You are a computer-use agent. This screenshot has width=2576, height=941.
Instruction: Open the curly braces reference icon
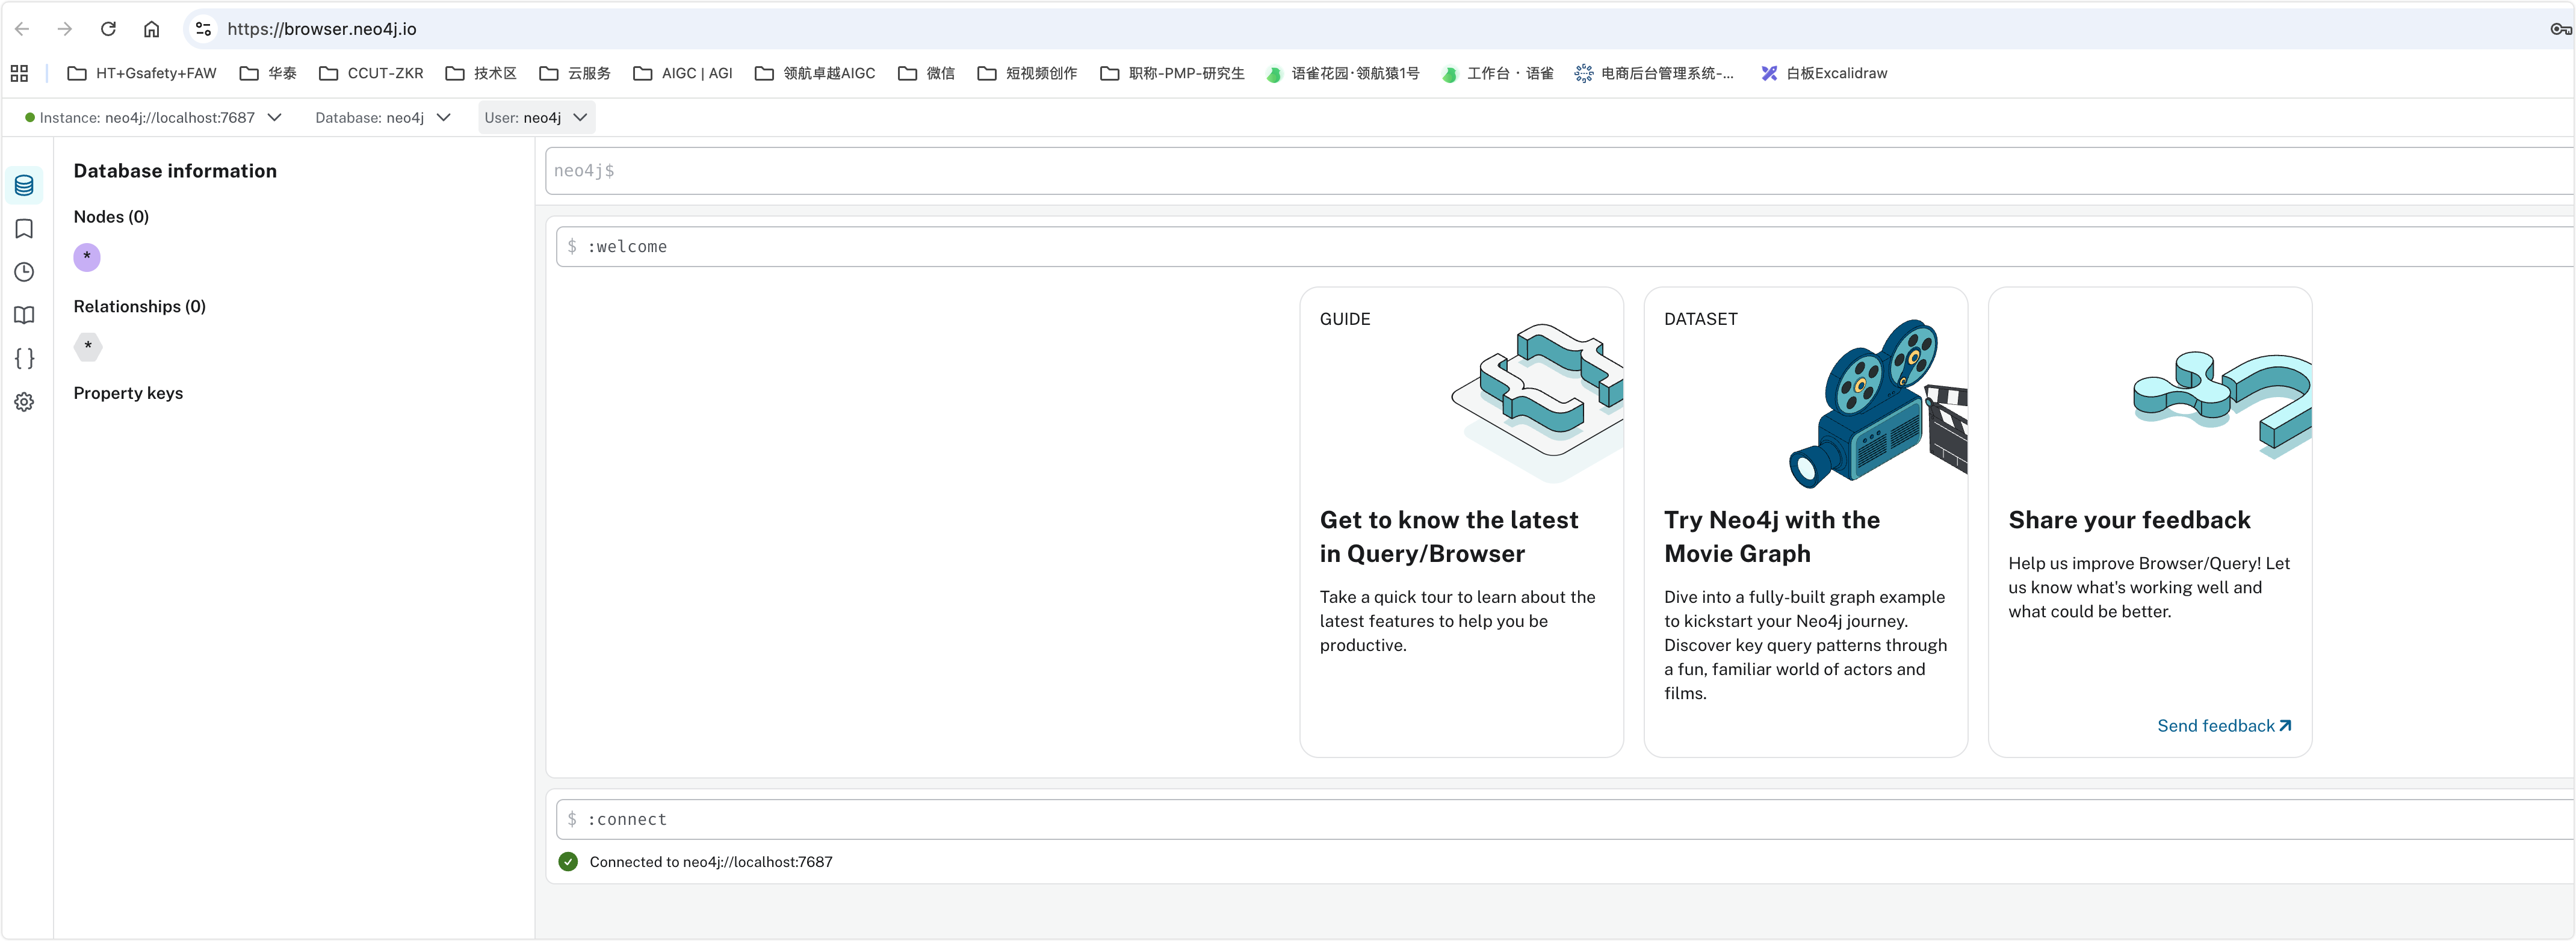click(x=24, y=358)
